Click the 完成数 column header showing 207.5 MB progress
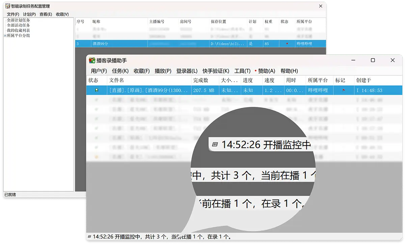 (x=200, y=81)
